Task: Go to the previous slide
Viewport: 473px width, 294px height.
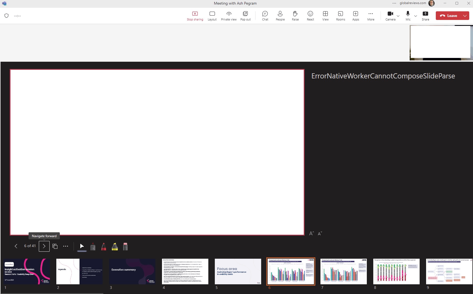Action: tap(16, 246)
